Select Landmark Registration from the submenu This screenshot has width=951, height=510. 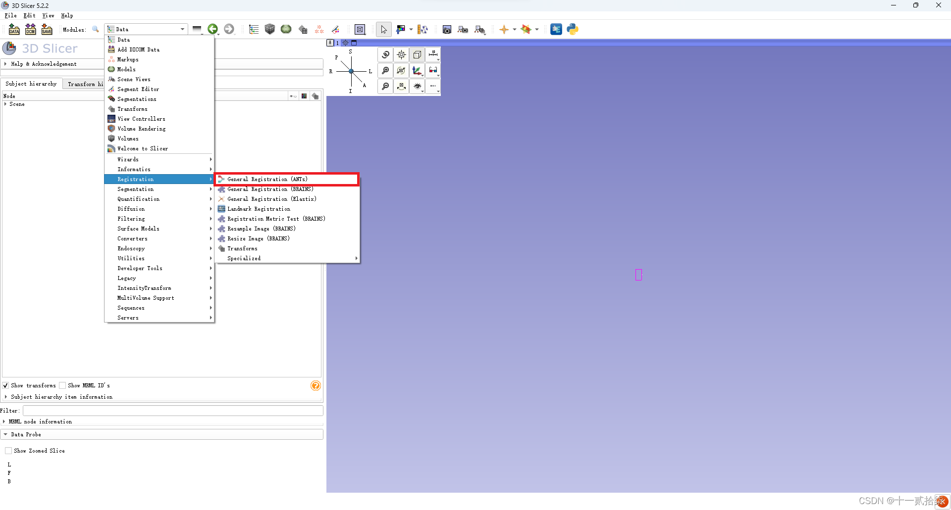click(x=286, y=209)
